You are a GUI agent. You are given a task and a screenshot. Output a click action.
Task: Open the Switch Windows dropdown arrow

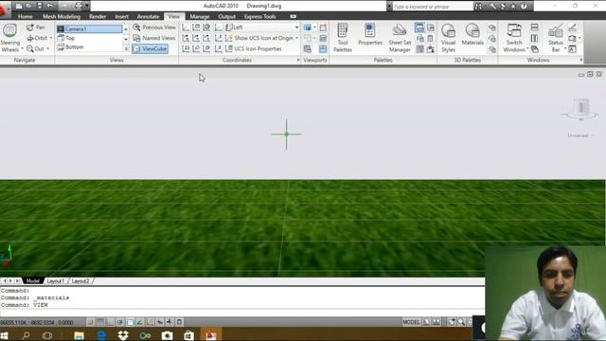point(527,49)
